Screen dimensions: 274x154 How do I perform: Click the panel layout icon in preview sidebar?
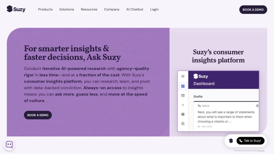(183, 95)
